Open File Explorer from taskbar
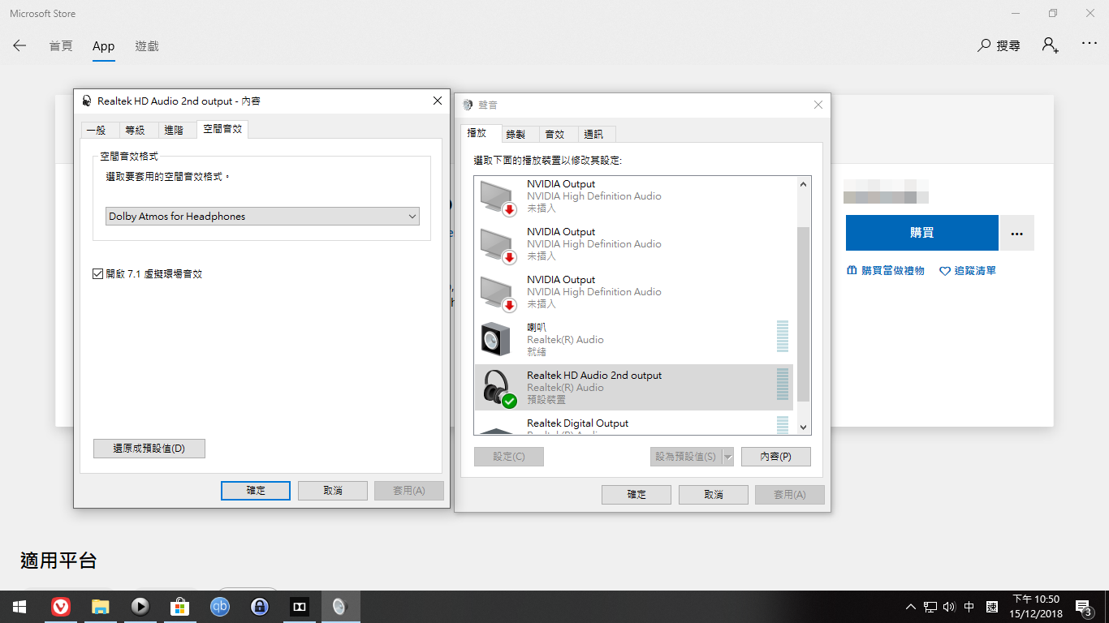The height and width of the screenshot is (623, 1109). point(100,607)
